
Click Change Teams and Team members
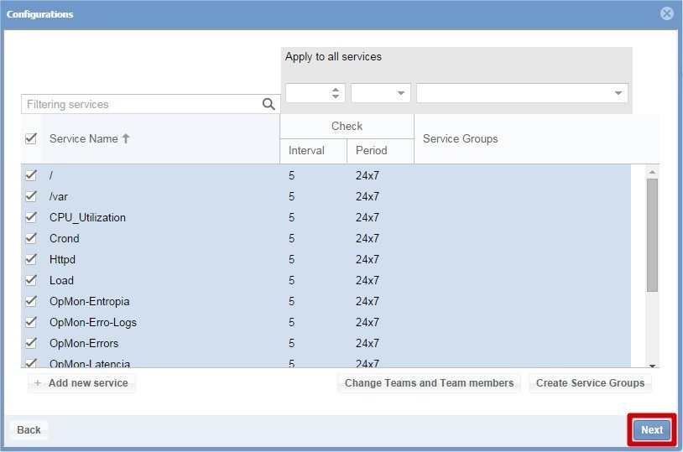coord(429,383)
